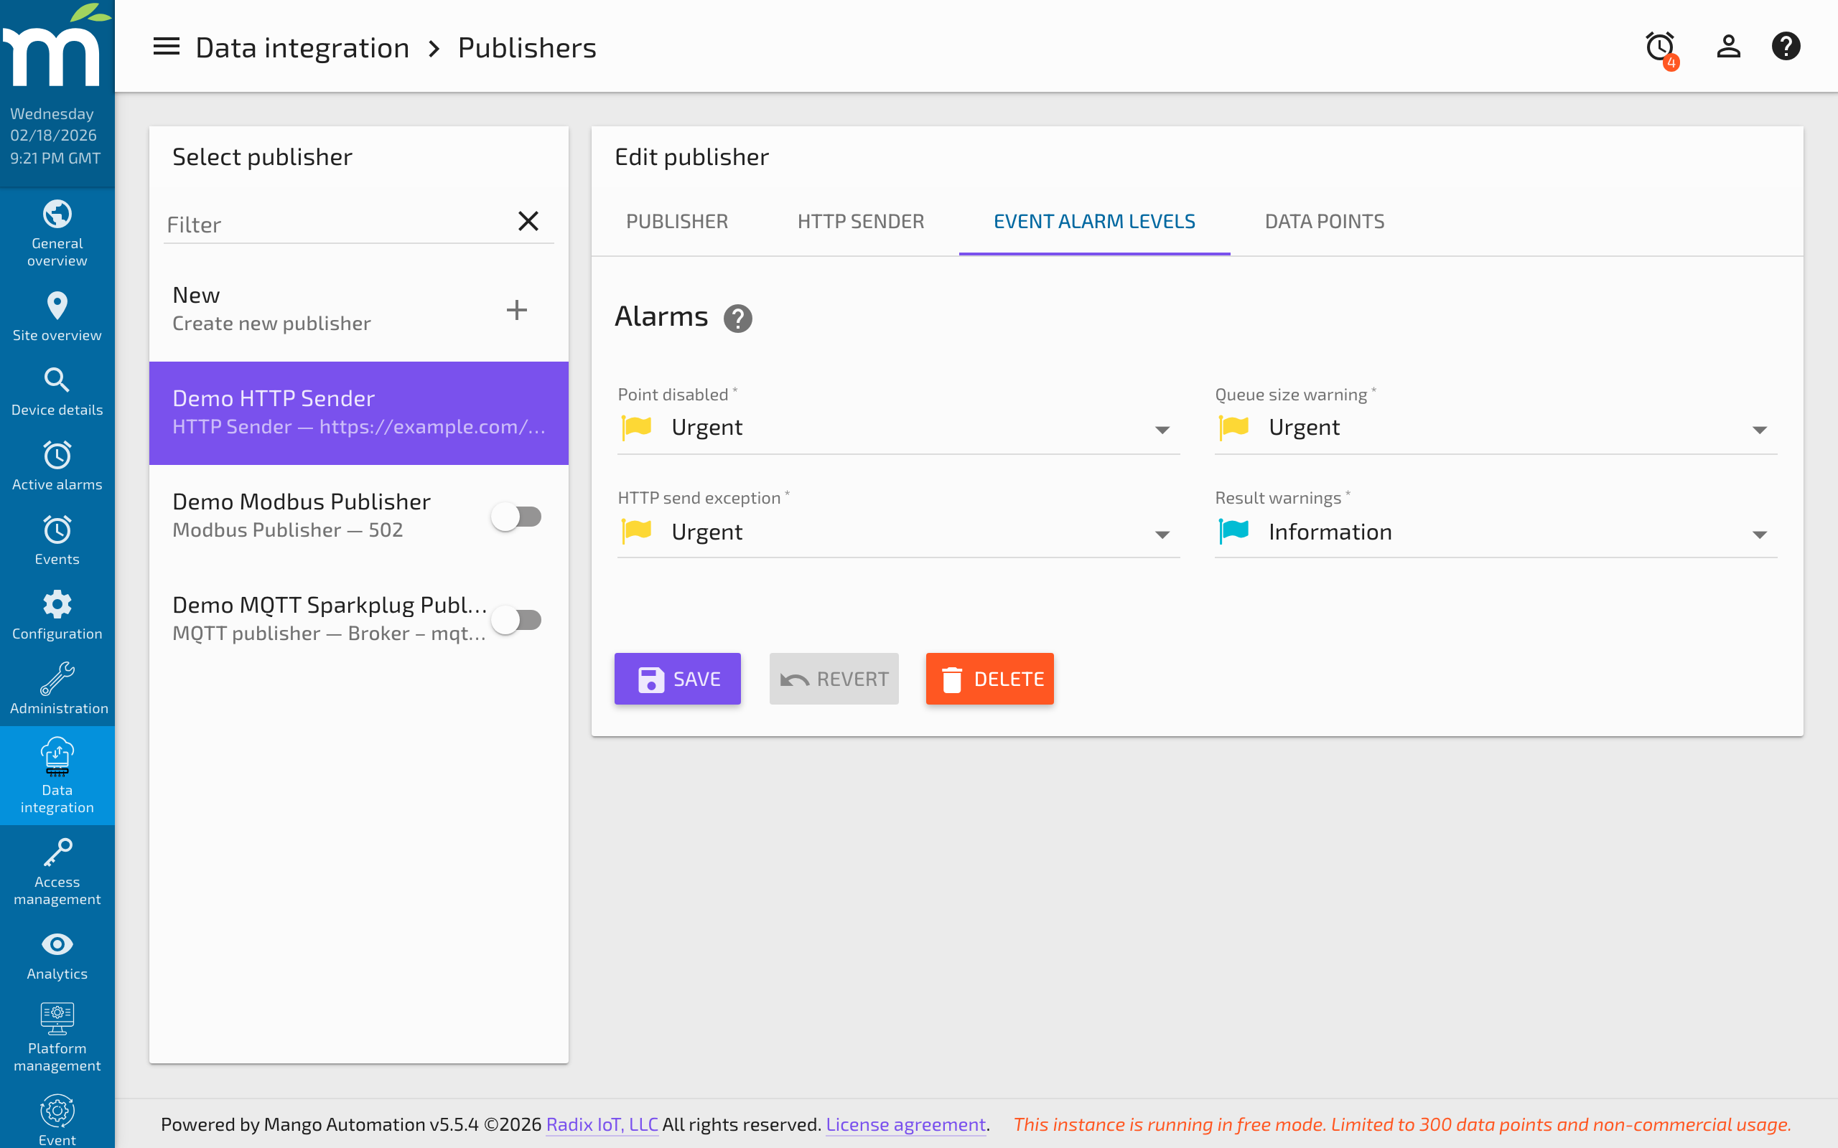The image size is (1838, 1148).
Task: Open the Configuration gear in sidebar
Action: tap(57, 616)
